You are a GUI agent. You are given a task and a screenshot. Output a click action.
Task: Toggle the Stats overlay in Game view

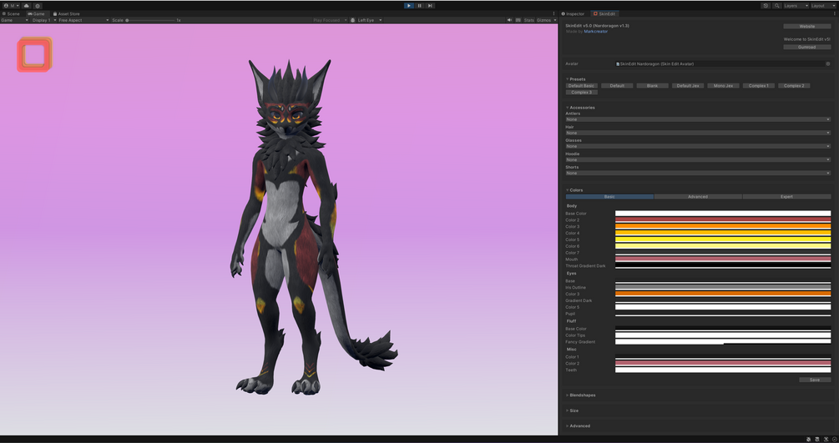tap(528, 20)
